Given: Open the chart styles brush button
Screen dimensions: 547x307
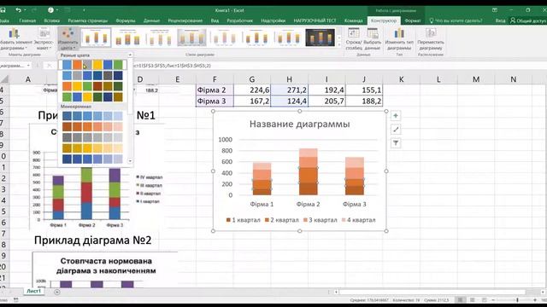Looking at the screenshot, I should (396, 130).
